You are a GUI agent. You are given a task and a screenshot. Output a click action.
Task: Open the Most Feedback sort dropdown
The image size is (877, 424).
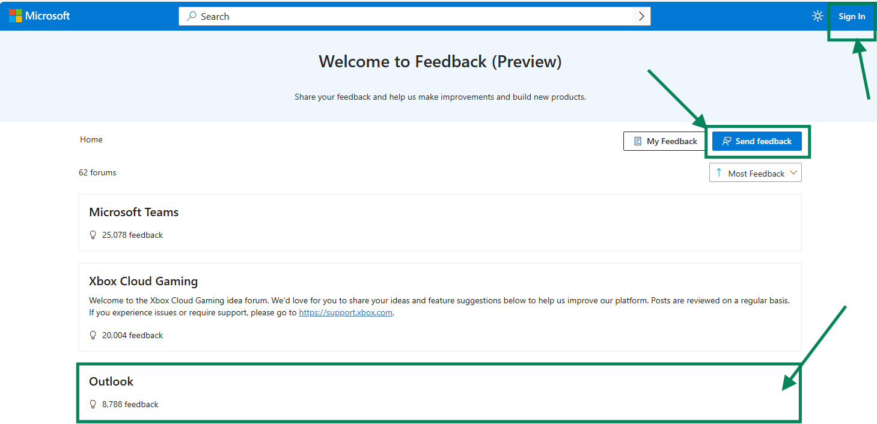click(x=756, y=173)
